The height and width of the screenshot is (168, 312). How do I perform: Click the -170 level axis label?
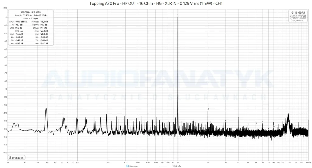pos(5,153)
